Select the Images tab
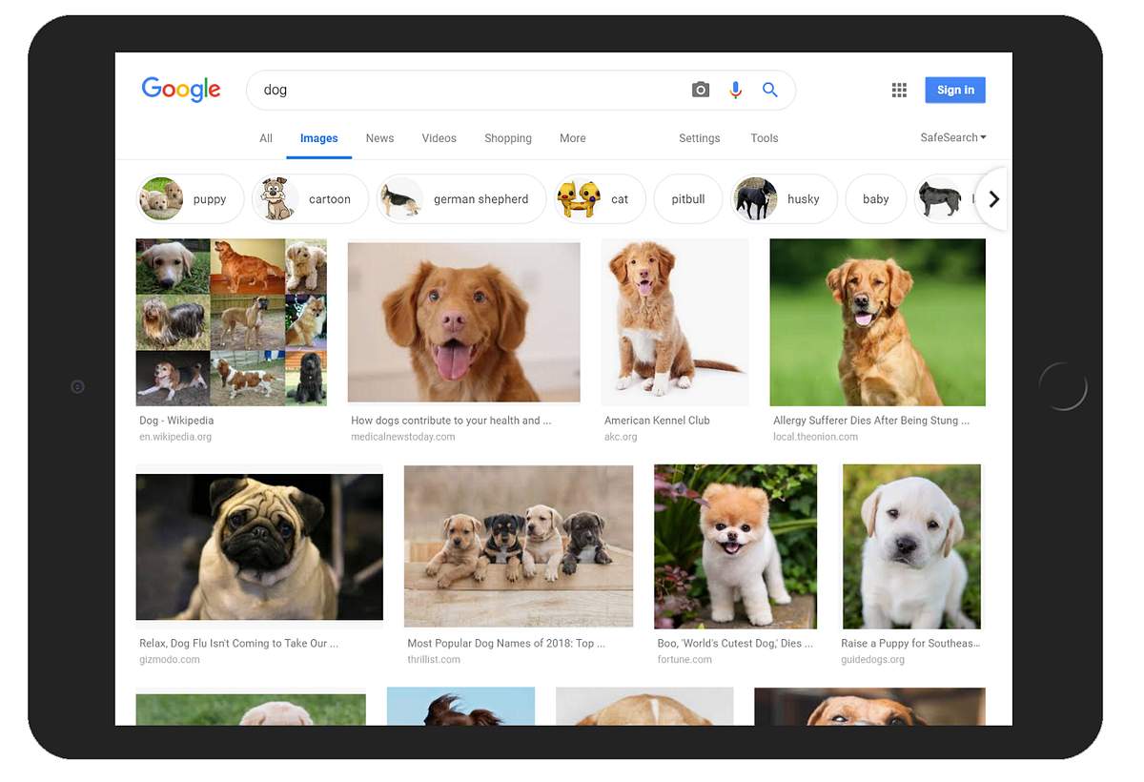Screen dimensions: 1144x782 coord(319,138)
